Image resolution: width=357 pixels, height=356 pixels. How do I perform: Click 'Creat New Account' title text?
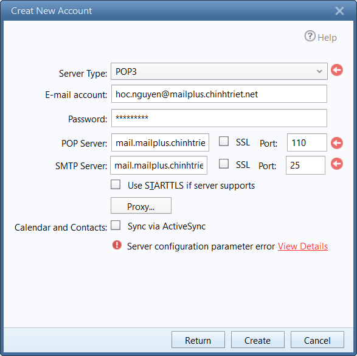(x=52, y=11)
